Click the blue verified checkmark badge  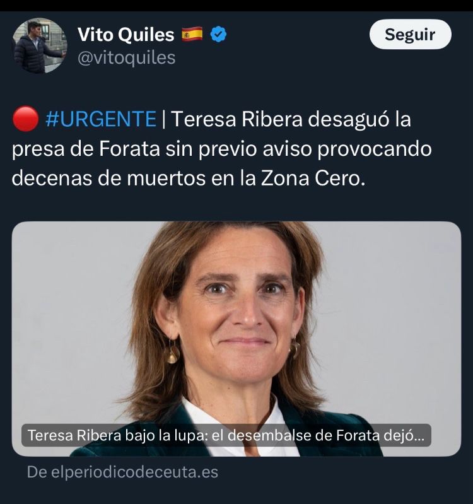point(218,35)
